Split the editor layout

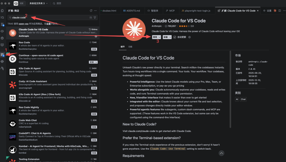[x=280, y=11]
